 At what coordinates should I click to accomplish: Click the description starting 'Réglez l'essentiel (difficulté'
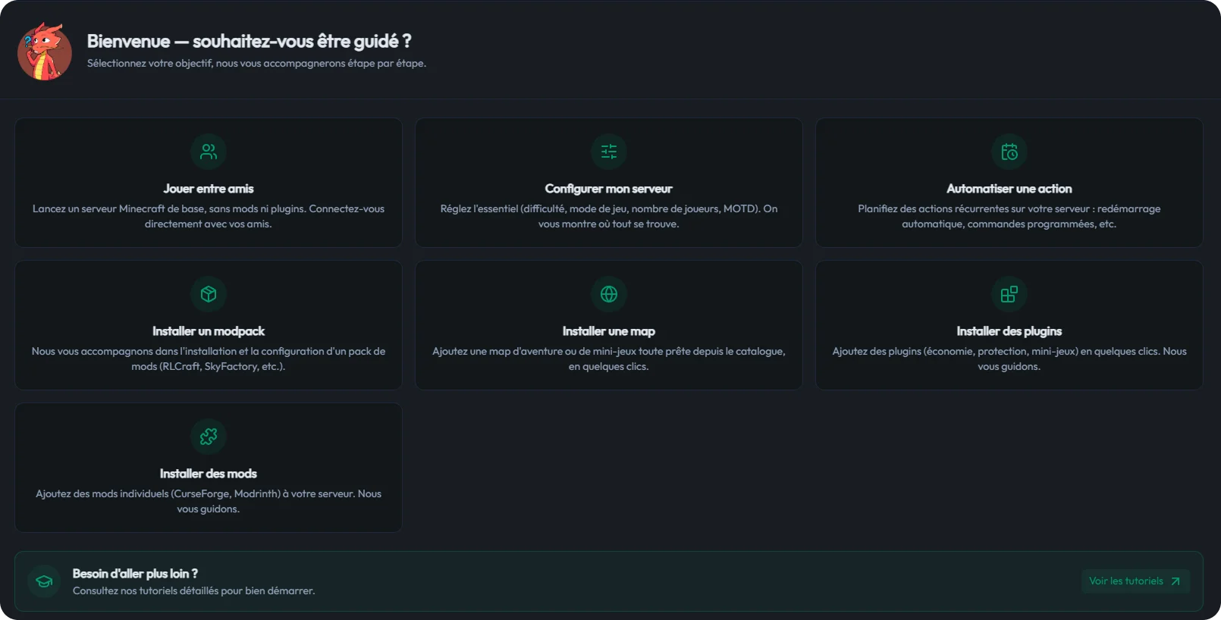609,216
